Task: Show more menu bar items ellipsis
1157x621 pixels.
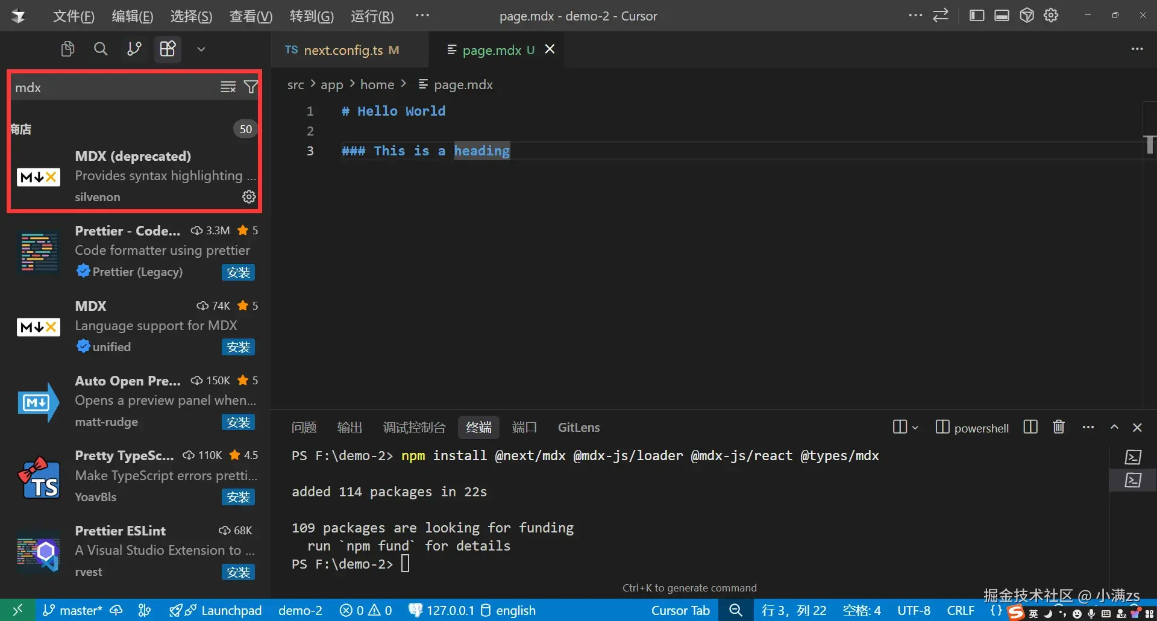Action: click(x=422, y=16)
